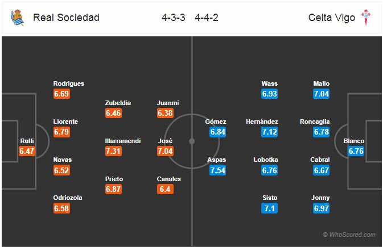
Task: Click Odriozola's 6.58 rating badge
Action: point(61,208)
